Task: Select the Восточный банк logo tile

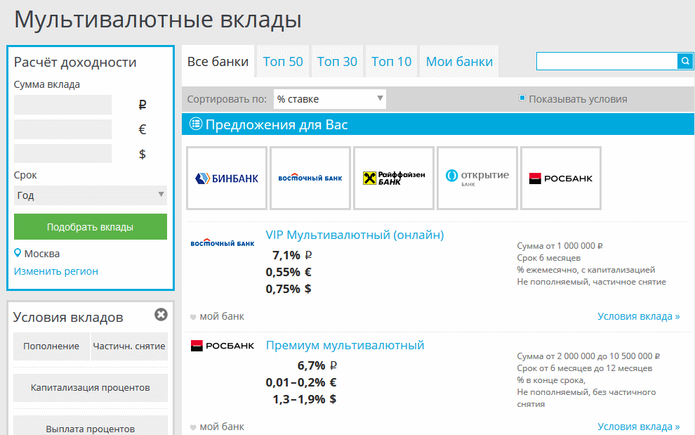Action: tap(310, 178)
